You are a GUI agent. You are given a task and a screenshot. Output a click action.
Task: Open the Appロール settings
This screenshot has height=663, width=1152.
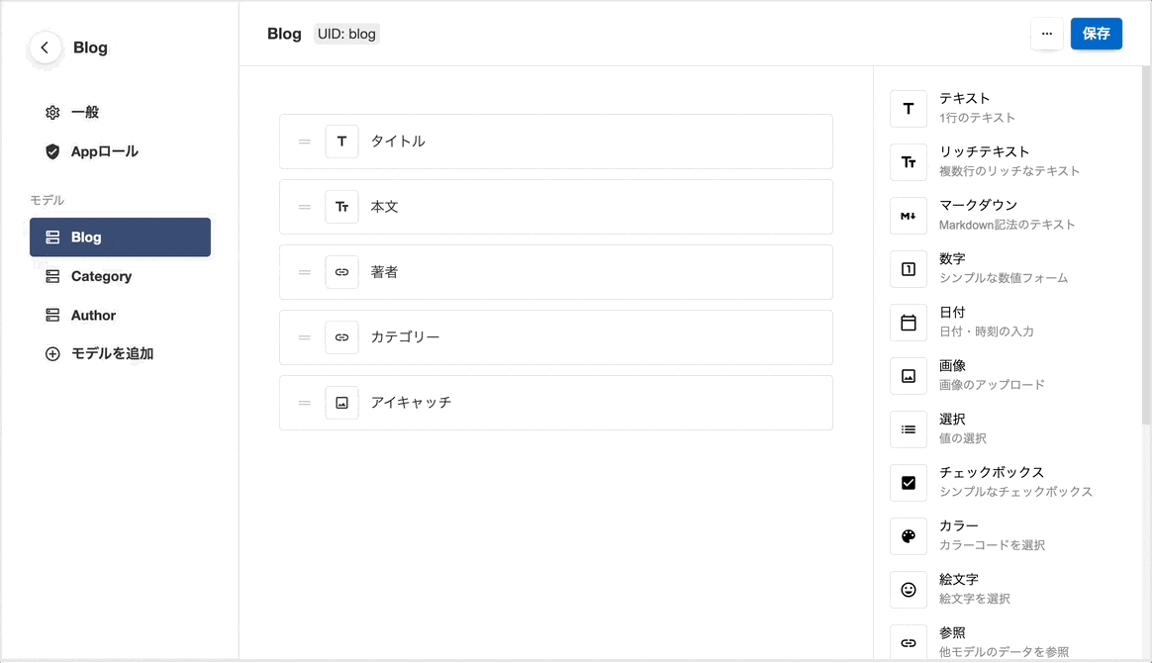click(104, 151)
